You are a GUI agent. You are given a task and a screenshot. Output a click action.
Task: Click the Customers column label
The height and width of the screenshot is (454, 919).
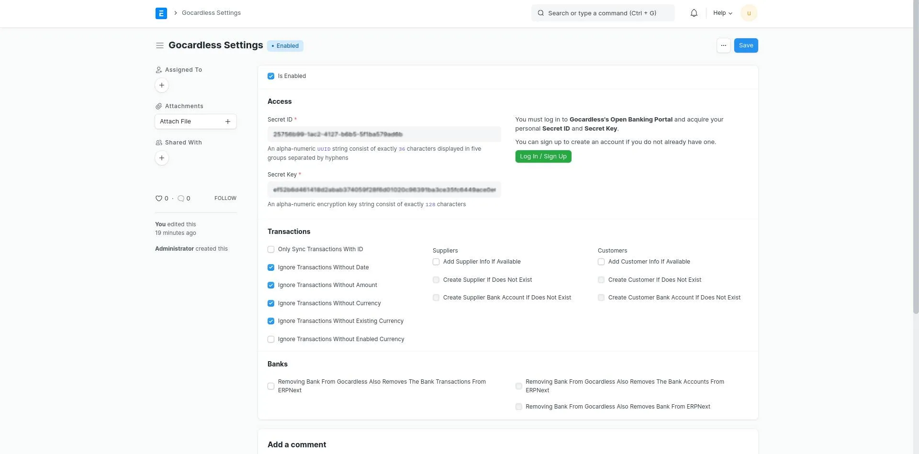(x=612, y=251)
